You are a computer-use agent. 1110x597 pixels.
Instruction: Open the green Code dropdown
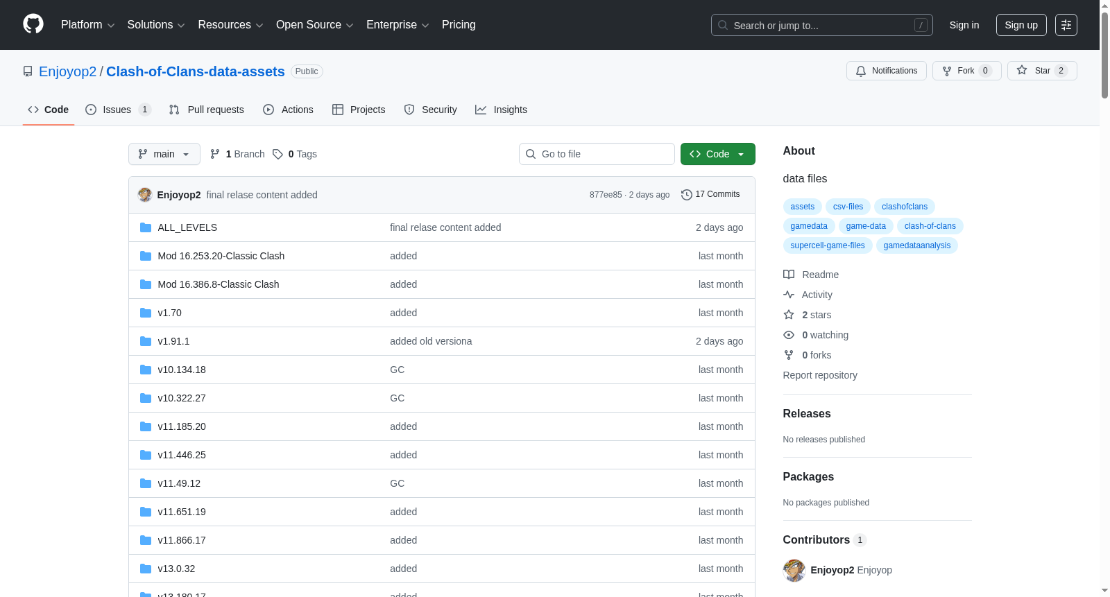coord(718,154)
